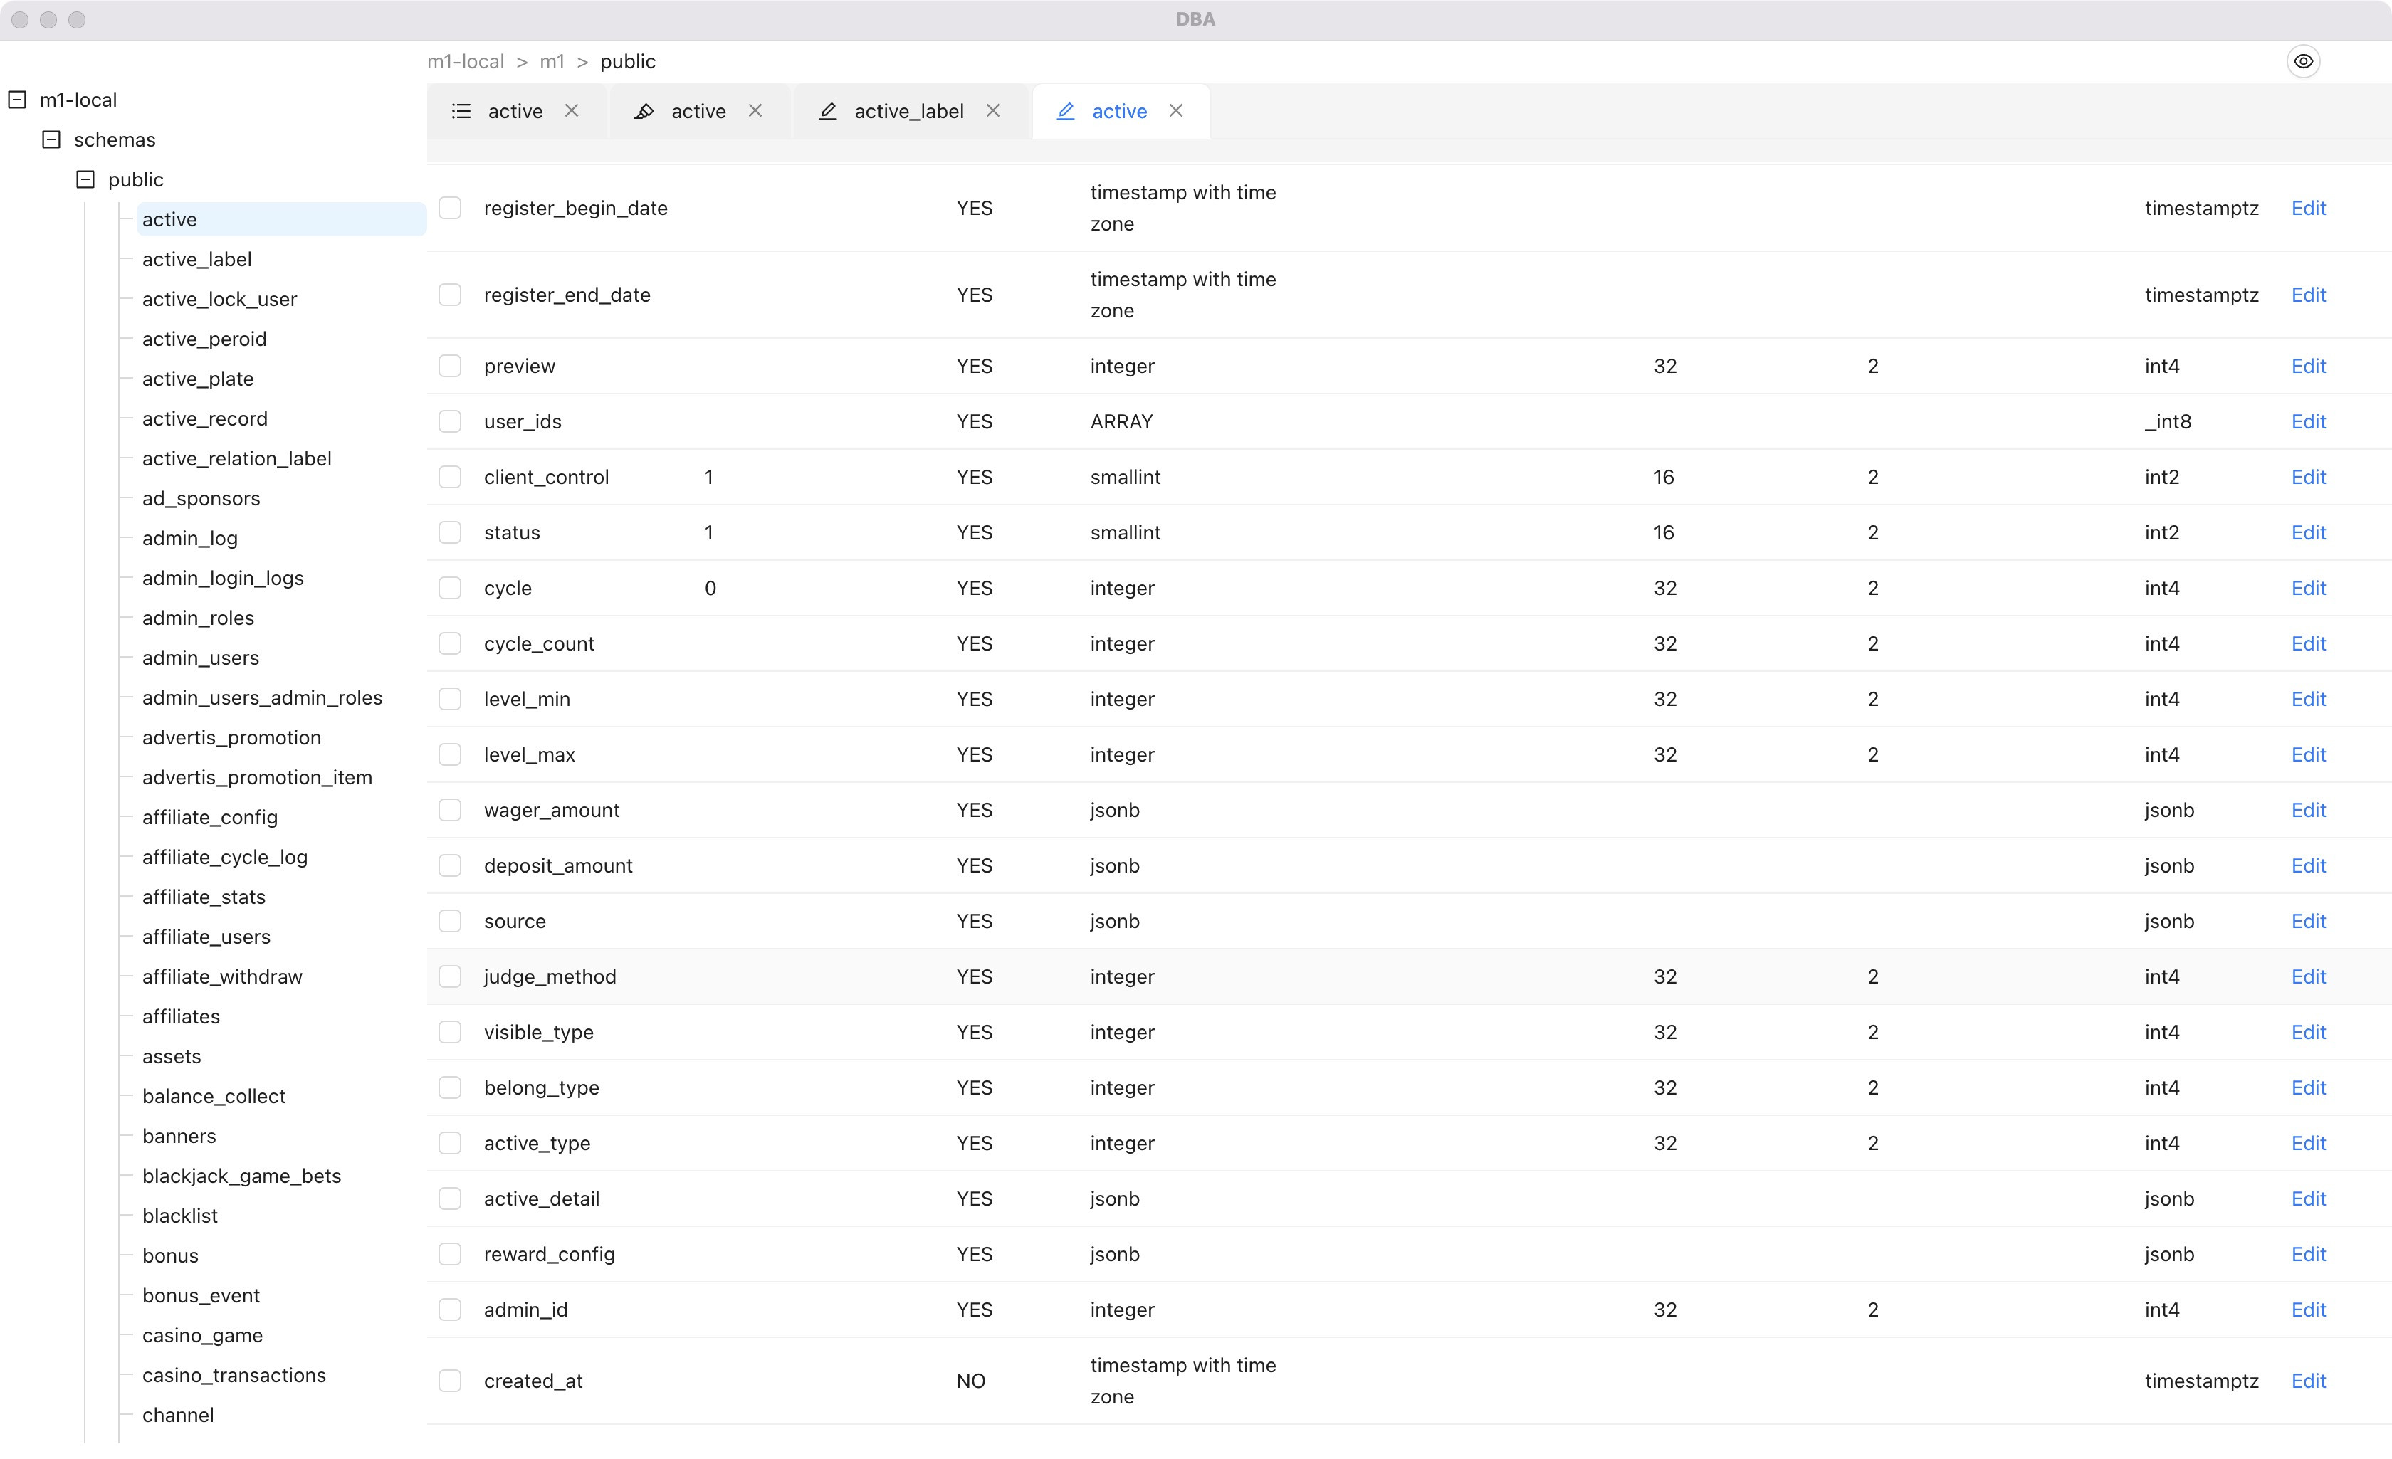Close the blue selected active tab
The height and width of the screenshot is (1459, 2392).
tap(1175, 110)
